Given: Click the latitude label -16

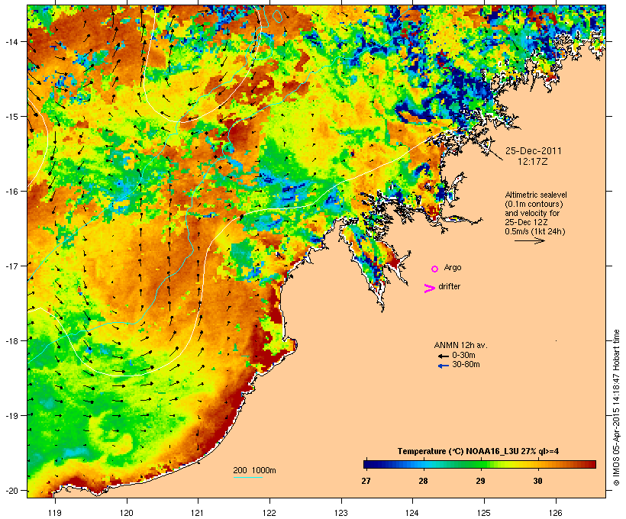Looking at the screenshot, I should point(11,192).
